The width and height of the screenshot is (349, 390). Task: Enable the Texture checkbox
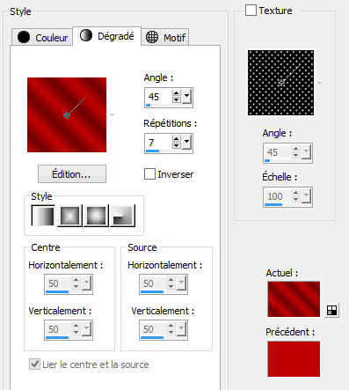pos(251,11)
